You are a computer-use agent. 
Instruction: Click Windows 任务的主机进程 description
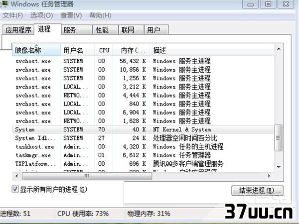[x=188, y=147]
